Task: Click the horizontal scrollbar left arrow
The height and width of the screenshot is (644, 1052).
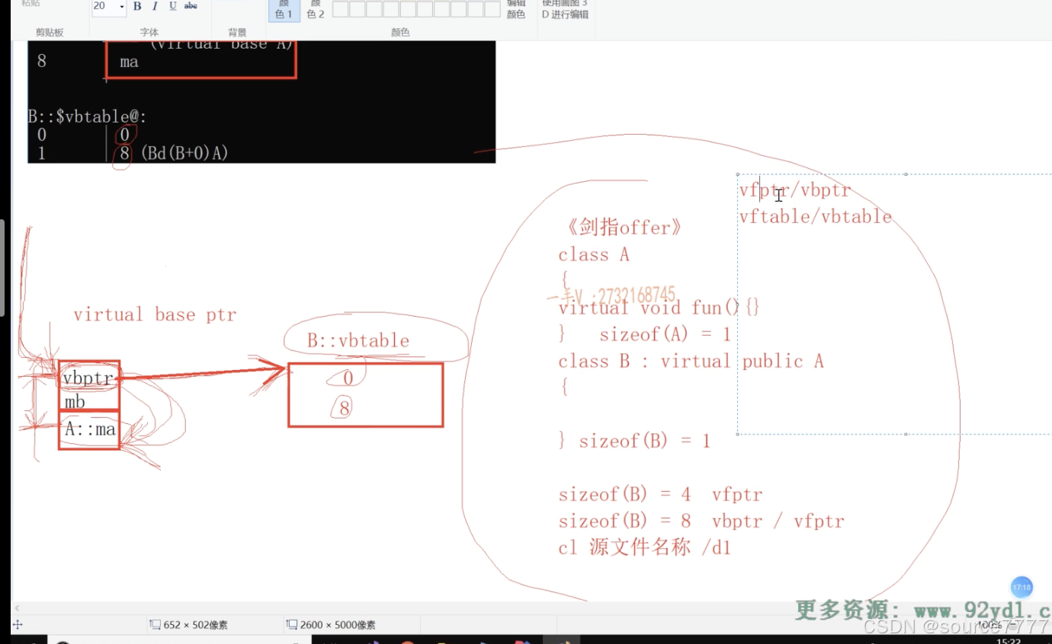Action: pos(18,608)
